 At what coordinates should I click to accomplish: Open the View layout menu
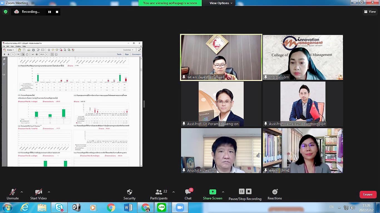[370, 12]
